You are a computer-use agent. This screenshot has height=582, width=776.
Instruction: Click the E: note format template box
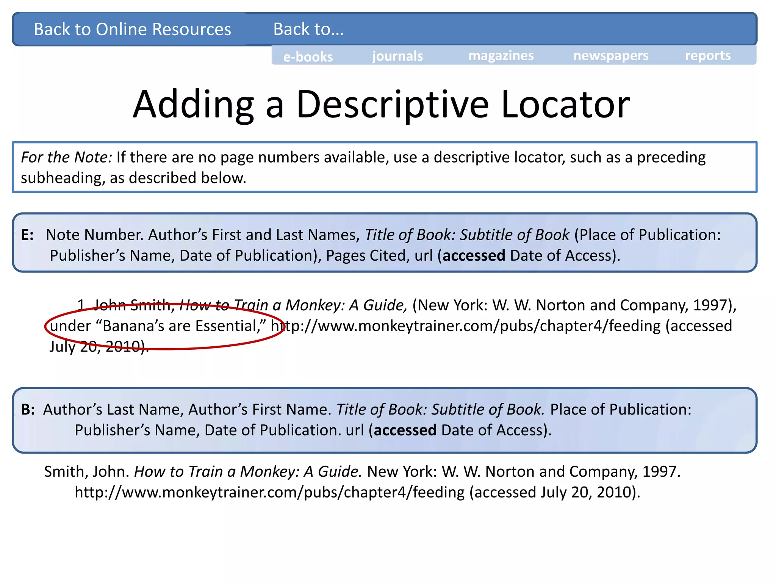[385, 242]
